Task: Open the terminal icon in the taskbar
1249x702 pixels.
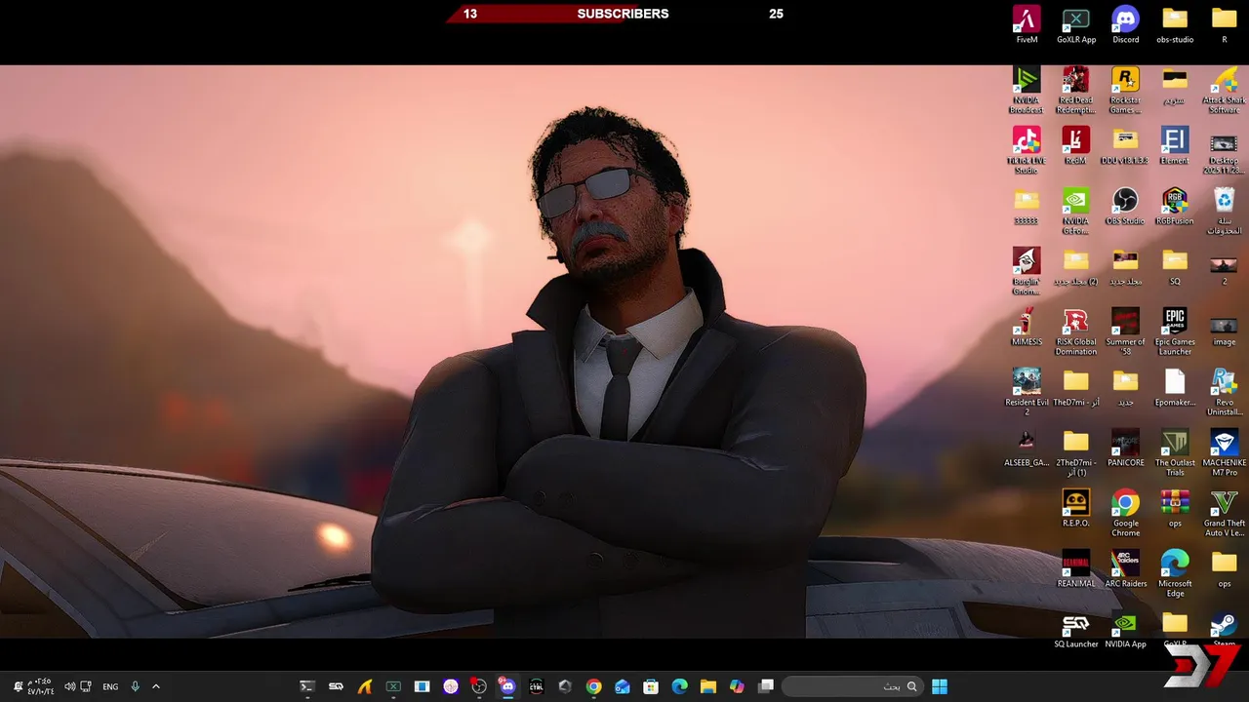Action: pos(306,686)
